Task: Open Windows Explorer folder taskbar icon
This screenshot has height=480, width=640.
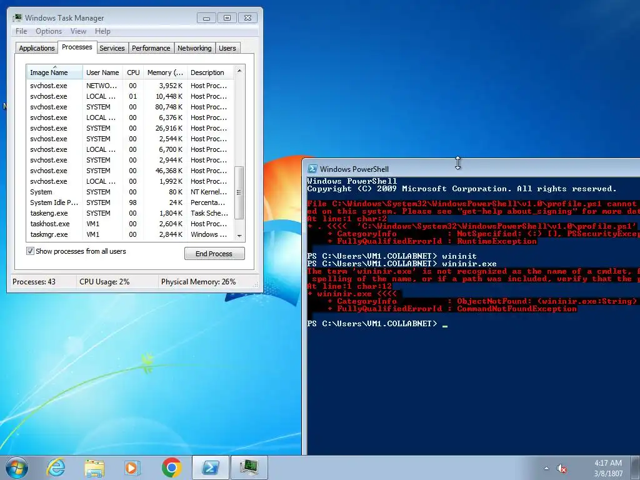Action: 94,467
